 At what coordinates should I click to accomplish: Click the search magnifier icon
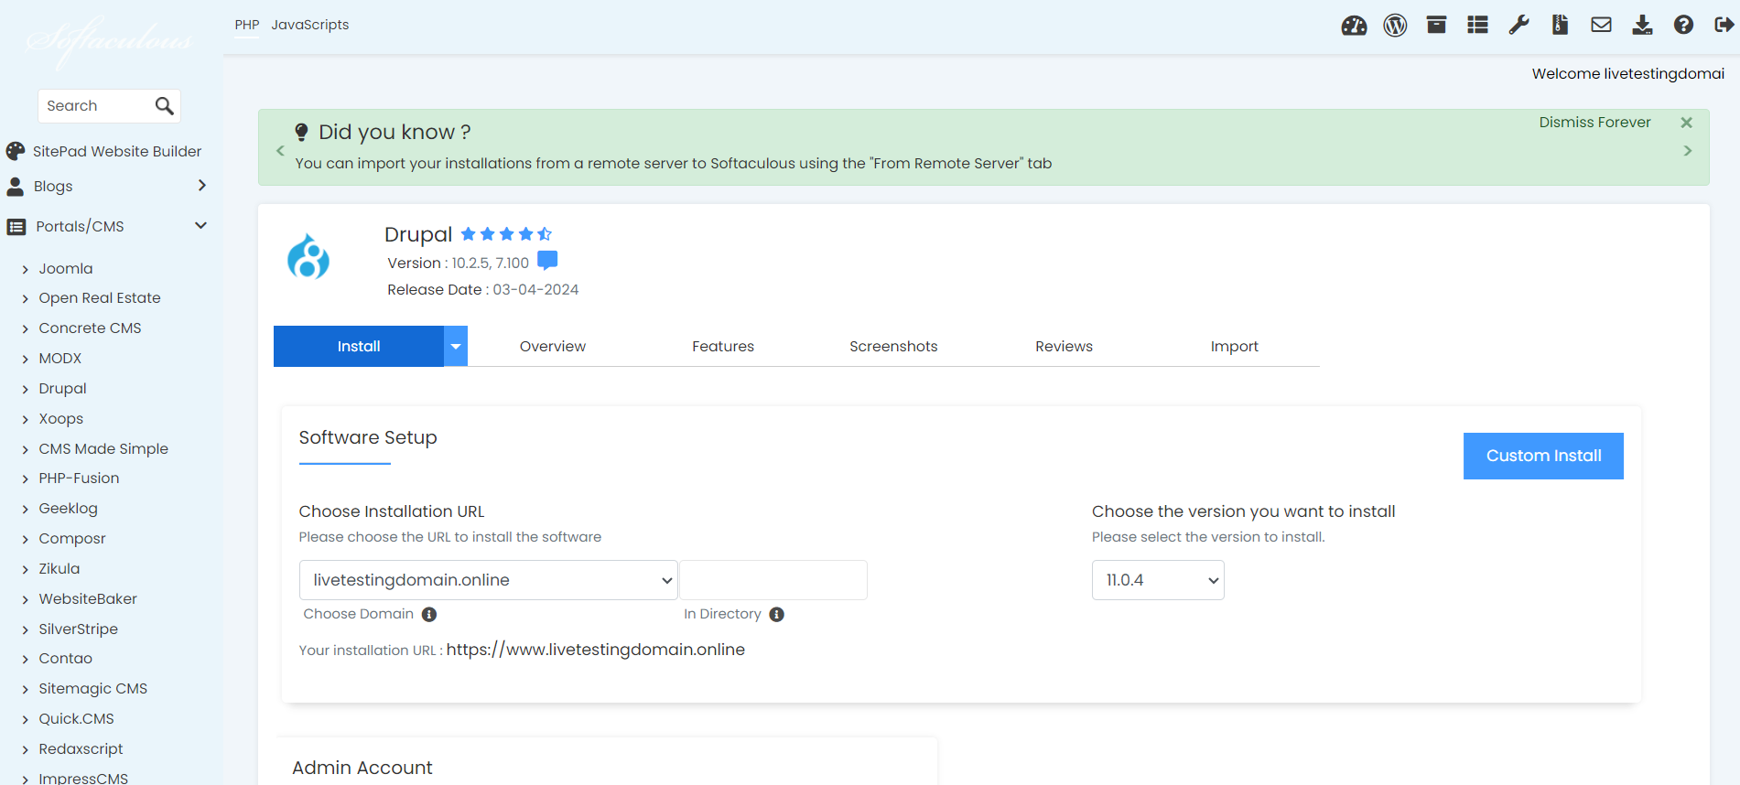click(165, 106)
